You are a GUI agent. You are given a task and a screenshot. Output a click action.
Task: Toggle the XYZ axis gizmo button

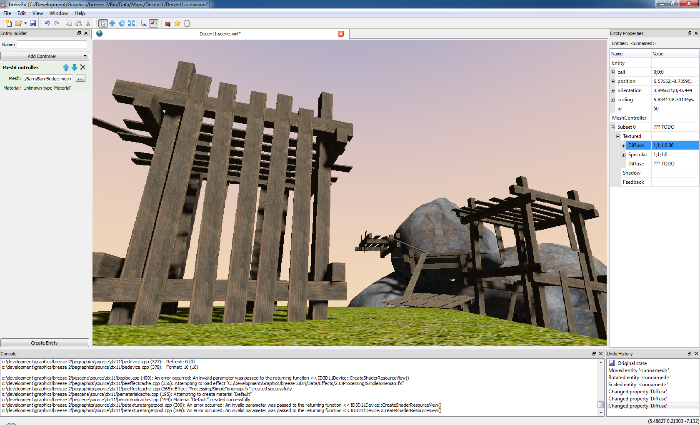tap(143, 23)
